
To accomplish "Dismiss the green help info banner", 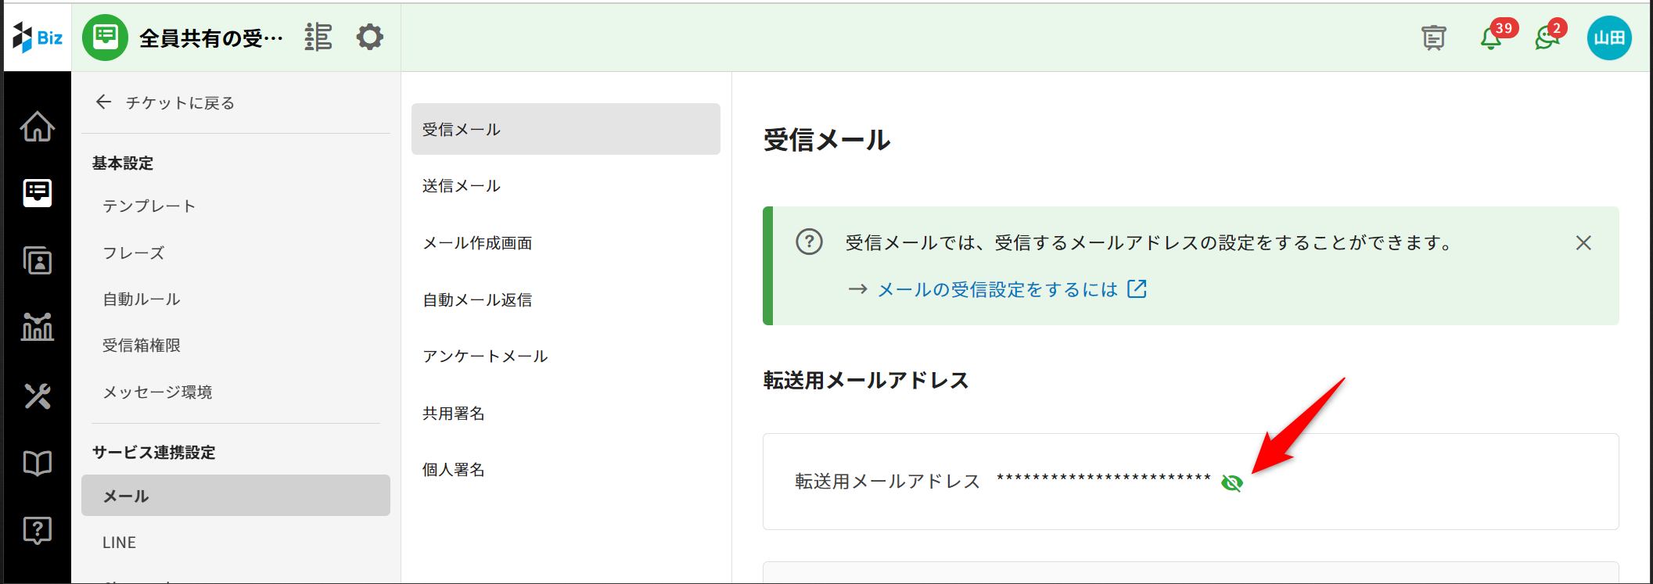I will pyautogui.click(x=1583, y=243).
